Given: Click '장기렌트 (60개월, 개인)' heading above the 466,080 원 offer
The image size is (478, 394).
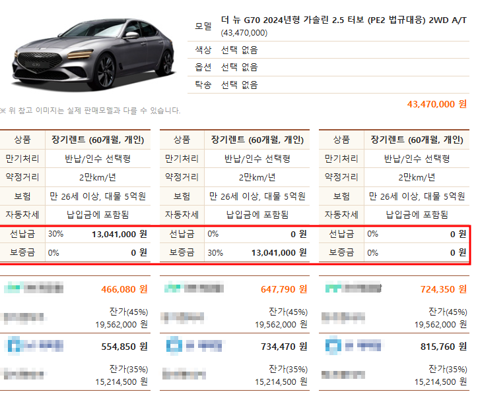Looking at the screenshot, I should click(98, 140).
